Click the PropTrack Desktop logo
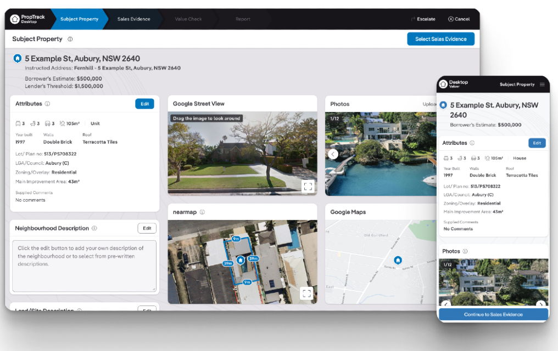 pos(24,18)
